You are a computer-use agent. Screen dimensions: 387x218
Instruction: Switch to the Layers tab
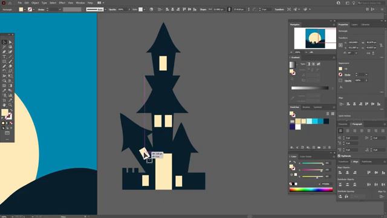(354, 25)
